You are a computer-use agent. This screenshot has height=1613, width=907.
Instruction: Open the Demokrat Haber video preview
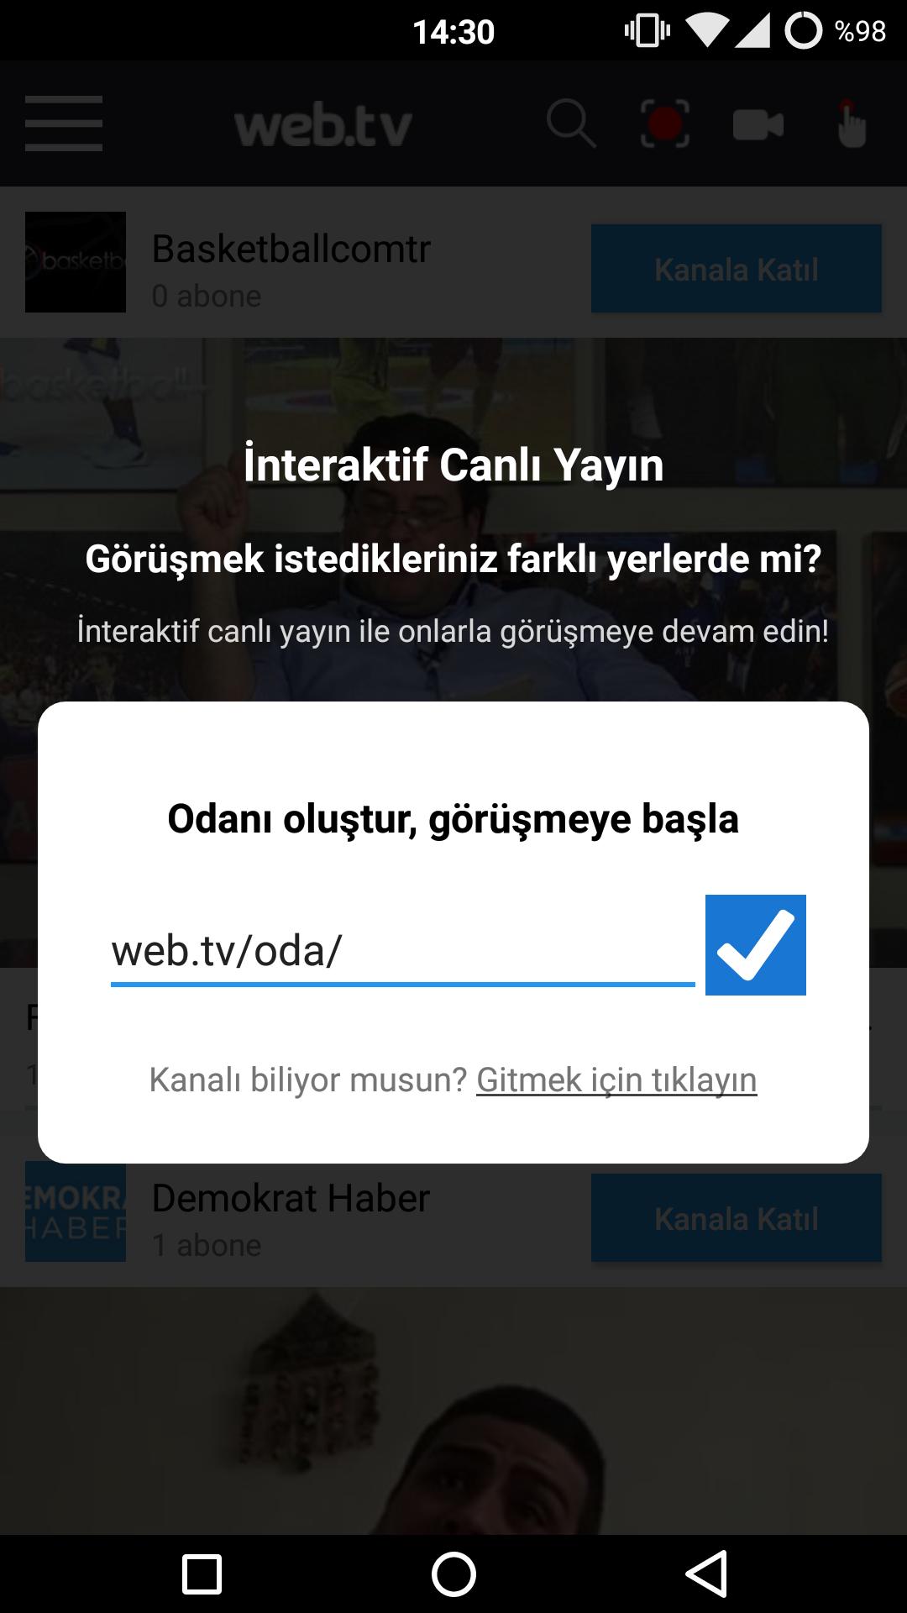[453, 1411]
